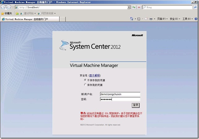This screenshot has width=199, height=139.
Task: Select the 不保存我的凭据 radio button
Action: tap(85, 80)
